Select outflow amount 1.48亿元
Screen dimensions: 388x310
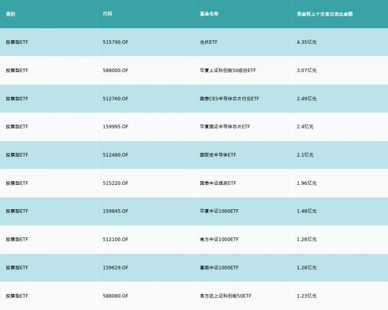click(307, 211)
